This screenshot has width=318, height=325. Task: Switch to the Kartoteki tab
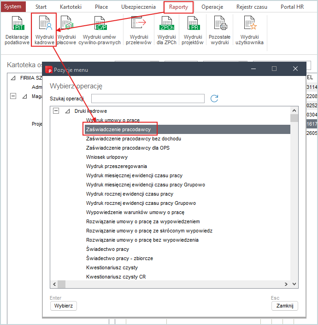click(71, 7)
